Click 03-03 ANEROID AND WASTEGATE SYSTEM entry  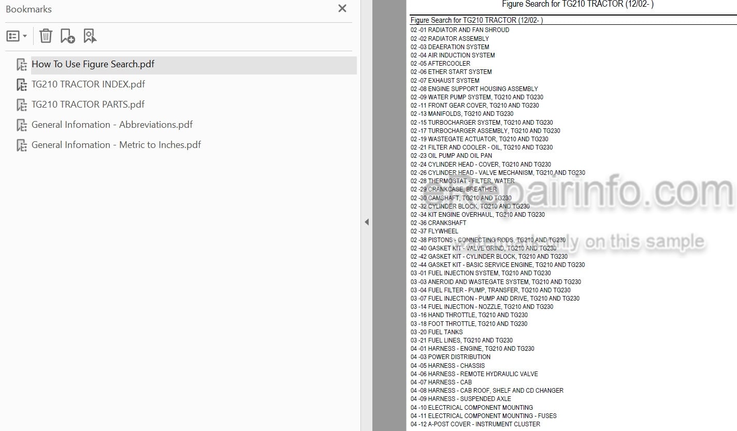click(x=496, y=282)
